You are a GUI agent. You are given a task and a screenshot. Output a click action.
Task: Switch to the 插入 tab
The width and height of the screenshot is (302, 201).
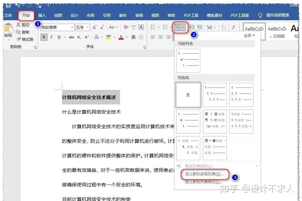tap(42, 16)
